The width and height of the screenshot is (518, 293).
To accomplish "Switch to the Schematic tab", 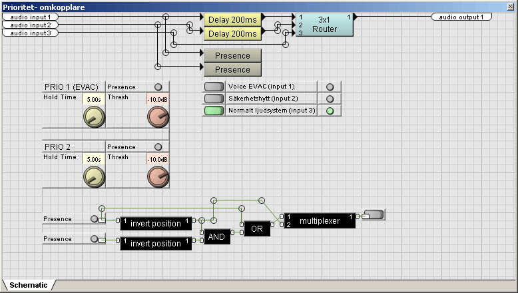I will click(x=28, y=285).
